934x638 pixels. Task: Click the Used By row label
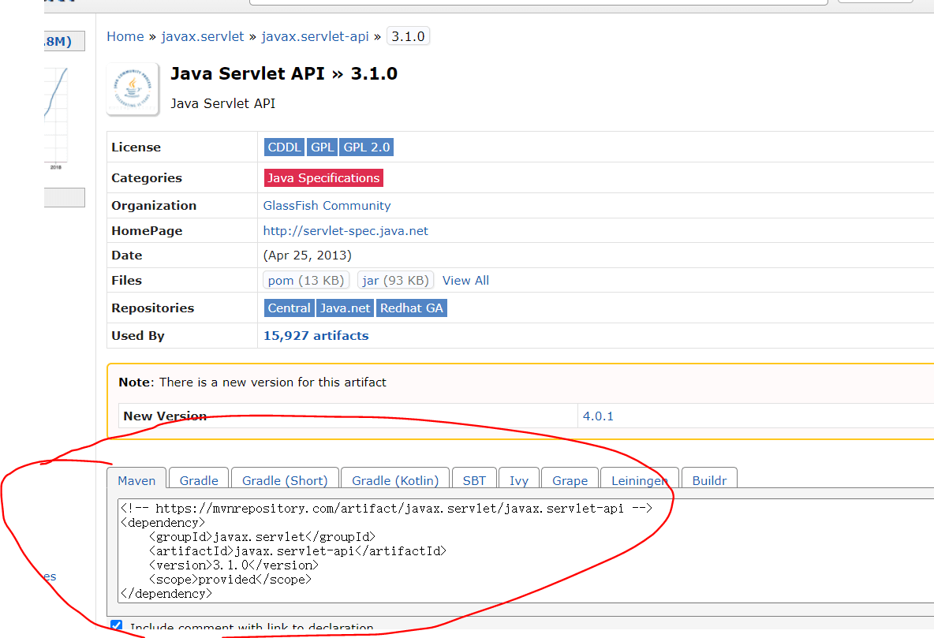[137, 336]
